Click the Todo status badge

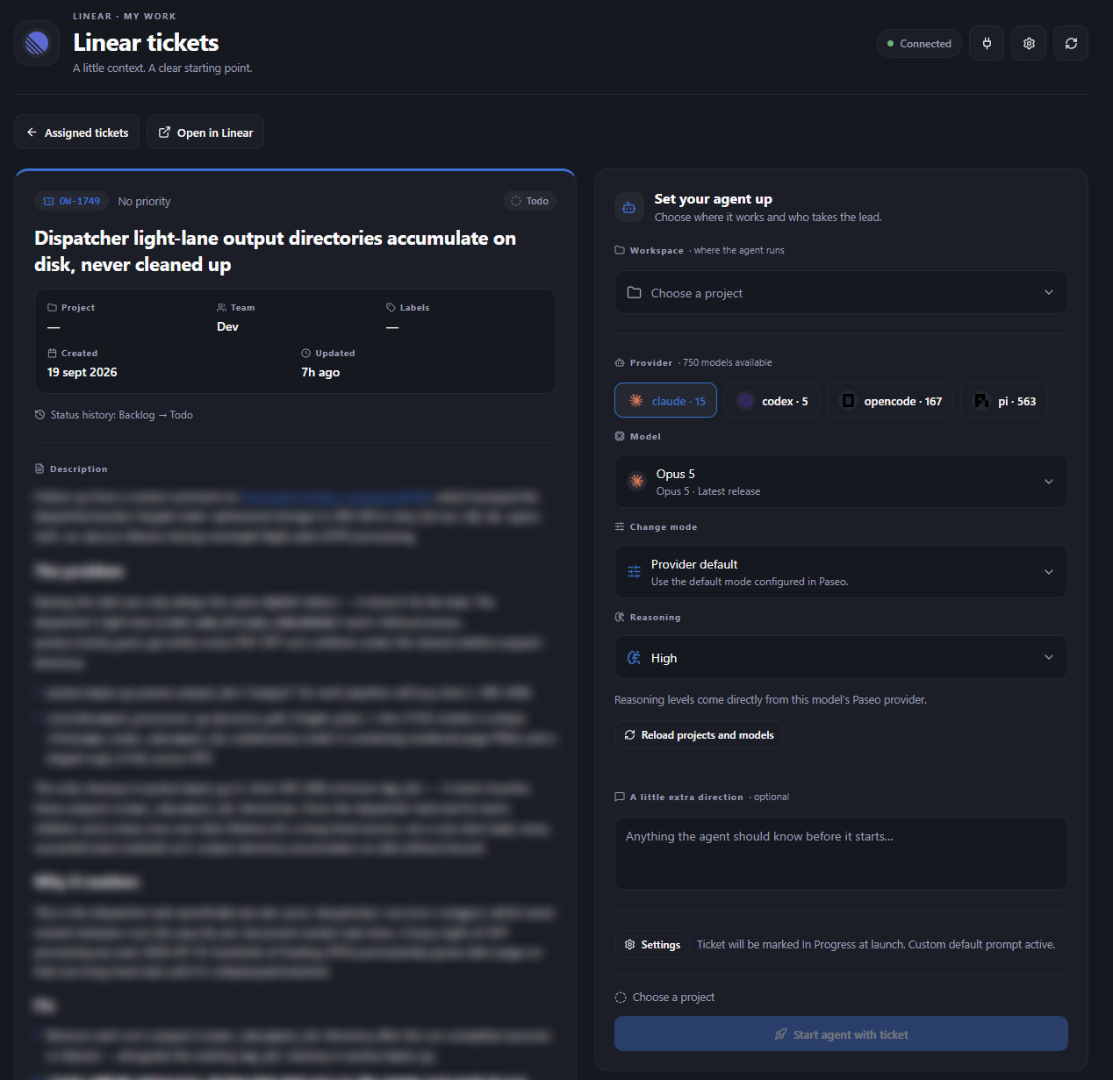(530, 201)
